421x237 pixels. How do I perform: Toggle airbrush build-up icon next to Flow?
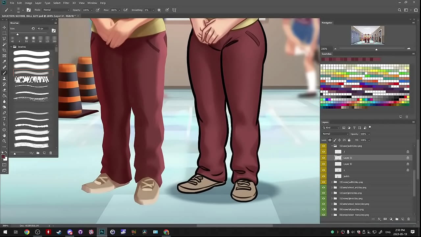tap(126, 10)
